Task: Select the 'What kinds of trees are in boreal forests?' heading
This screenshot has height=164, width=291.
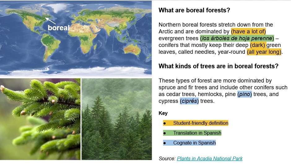Action: point(218,66)
